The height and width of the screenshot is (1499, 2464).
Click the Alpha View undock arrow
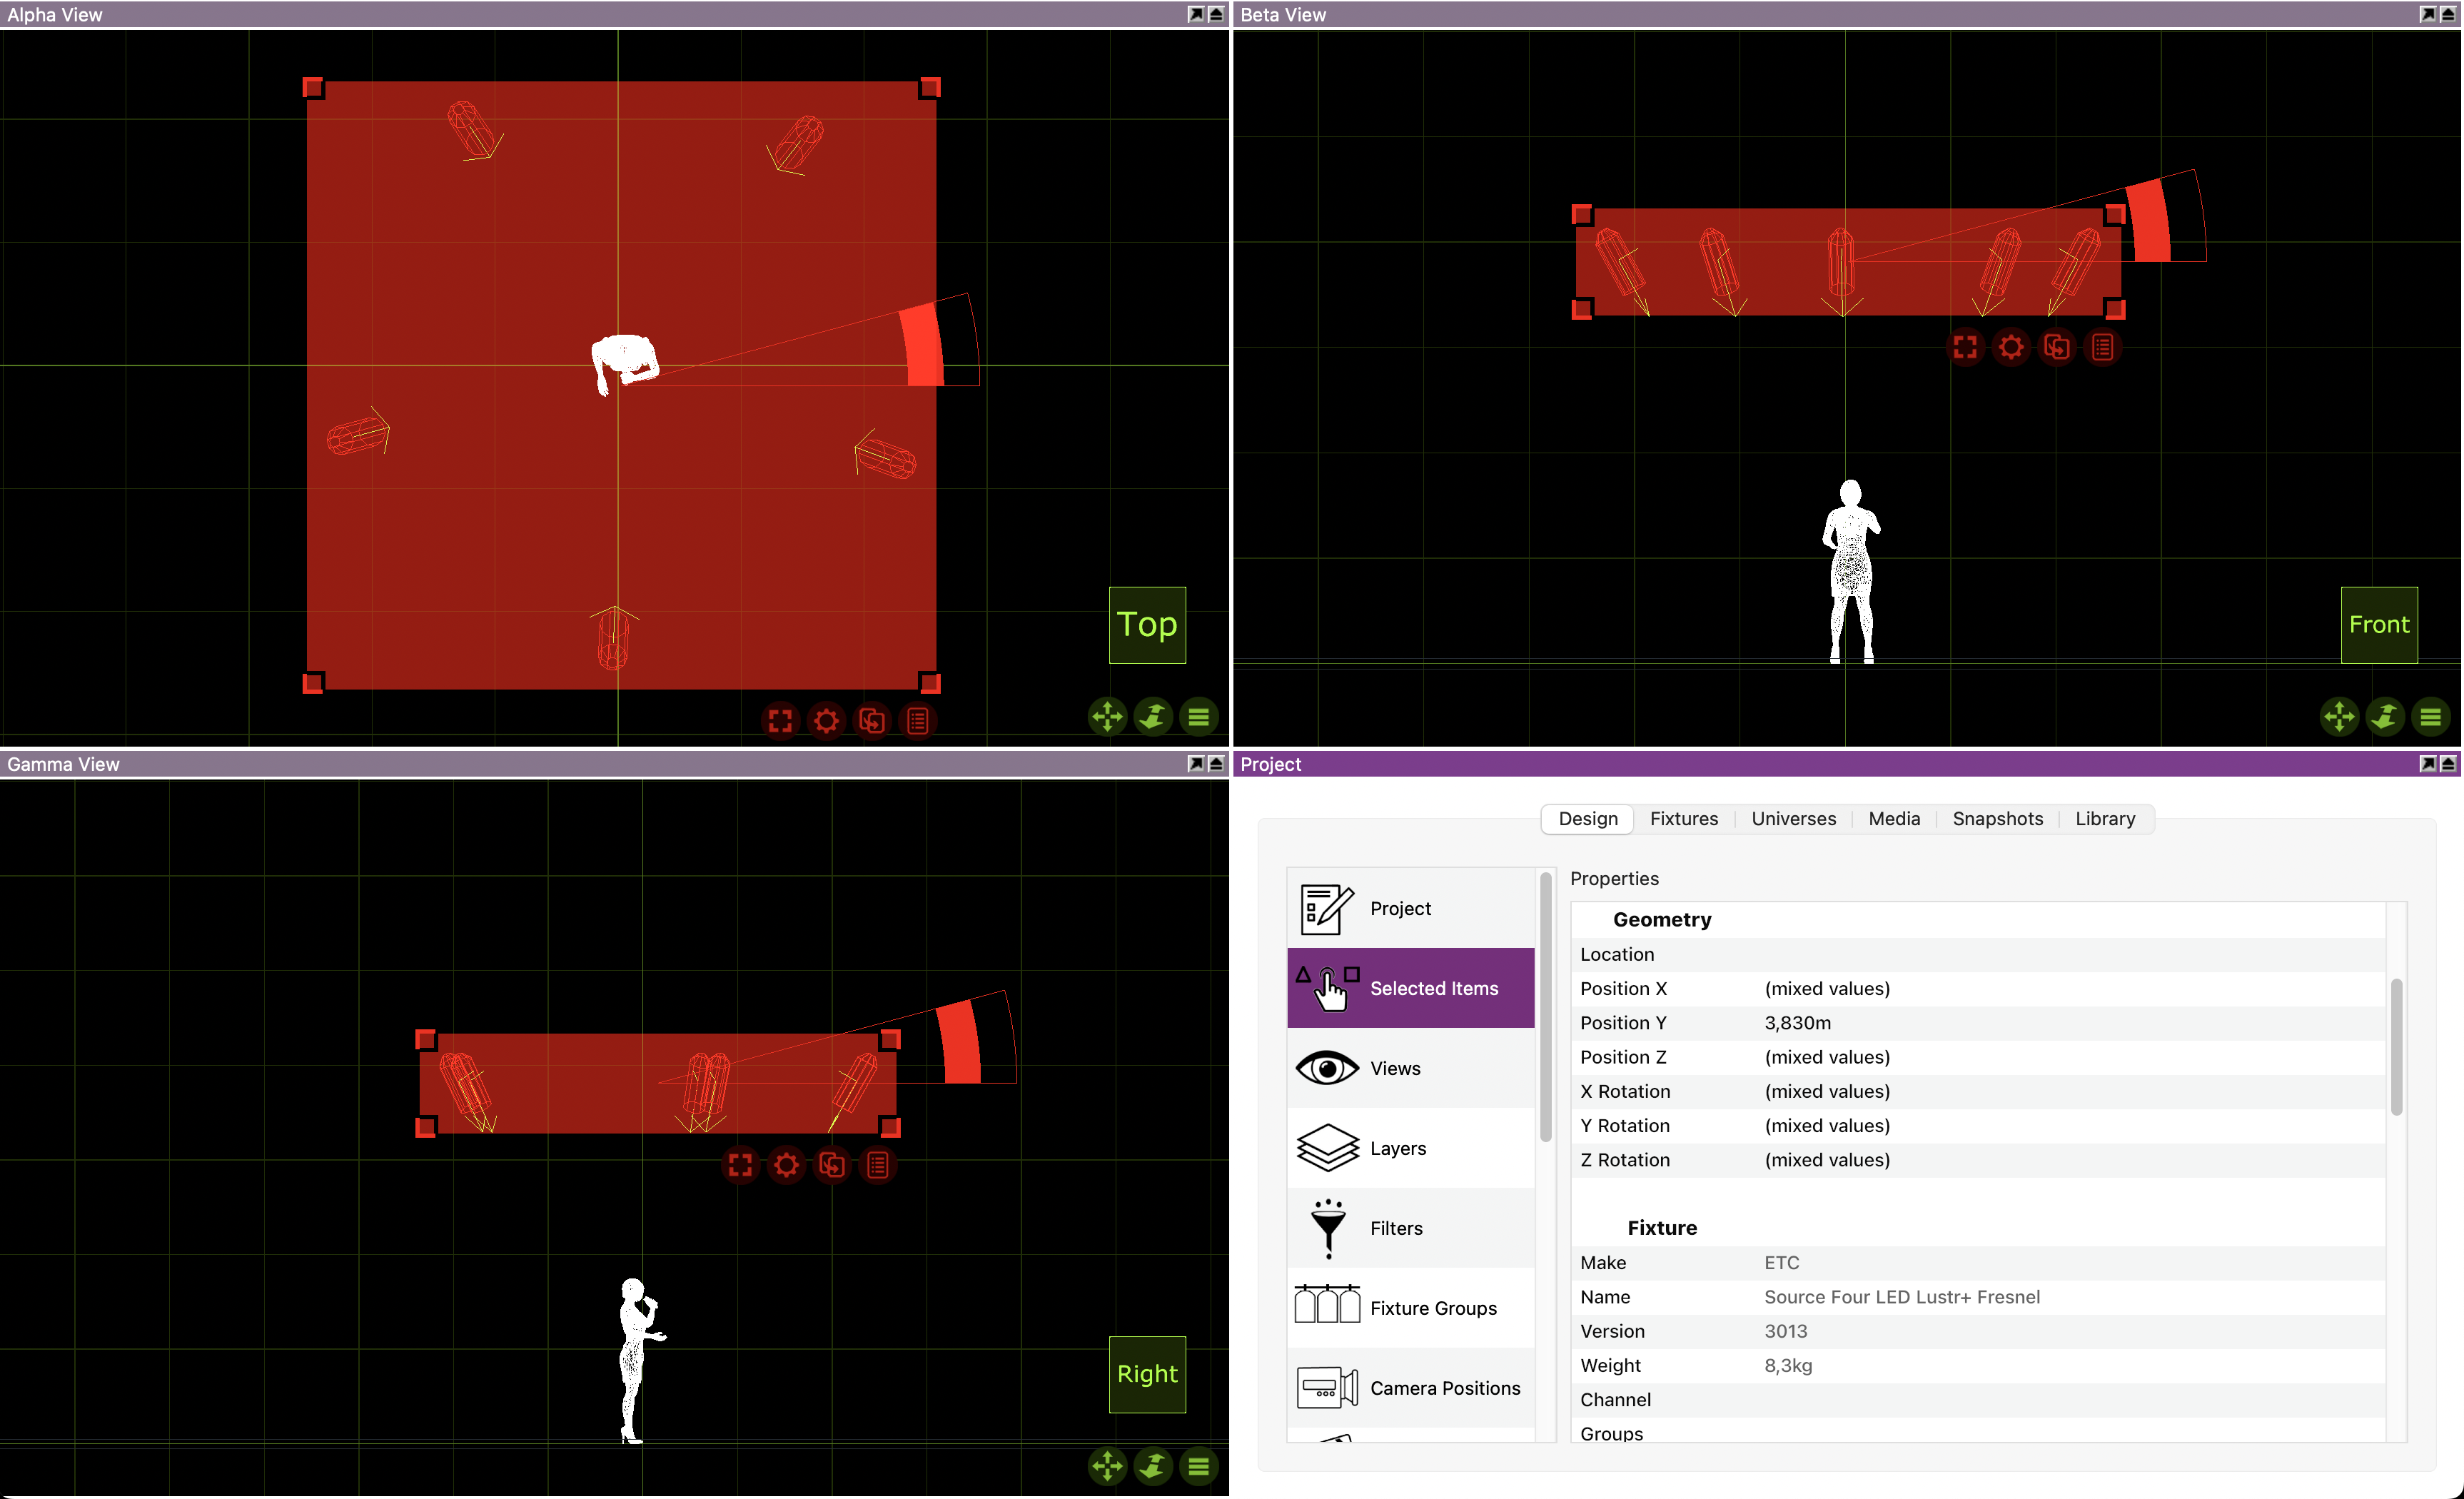pos(1195,14)
